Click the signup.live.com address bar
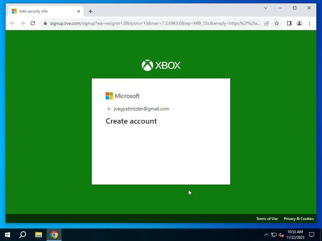Viewport: 322px width, 241px height. [x=155, y=23]
